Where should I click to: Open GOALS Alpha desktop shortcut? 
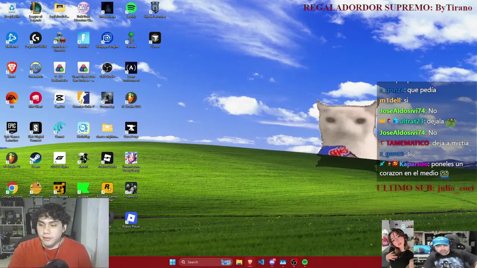coord(60,160)
